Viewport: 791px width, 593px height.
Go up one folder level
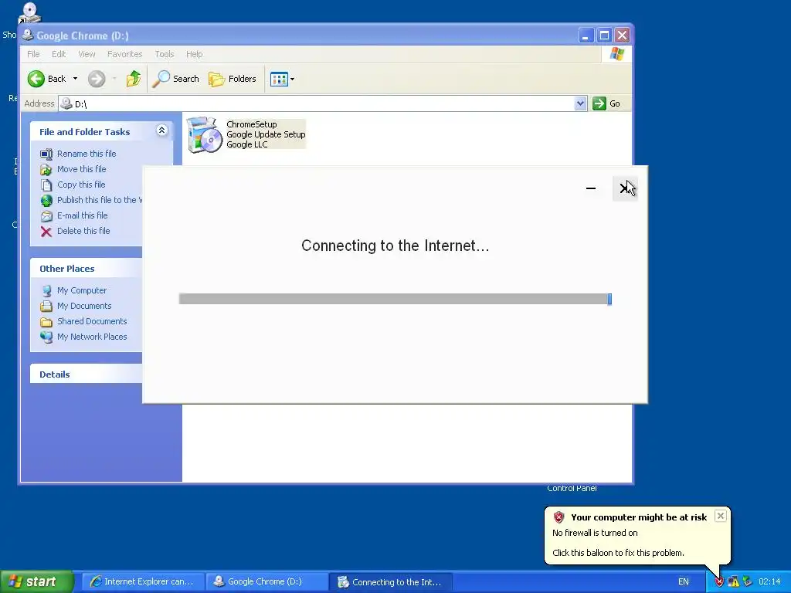[134, 79]
